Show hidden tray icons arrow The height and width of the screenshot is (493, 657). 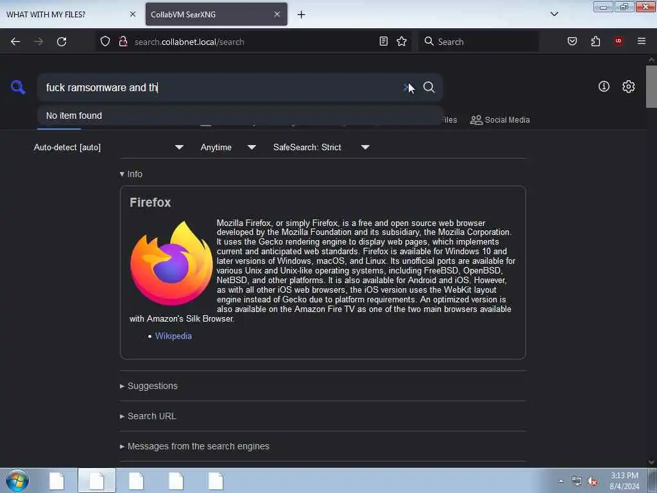point(561,481)
